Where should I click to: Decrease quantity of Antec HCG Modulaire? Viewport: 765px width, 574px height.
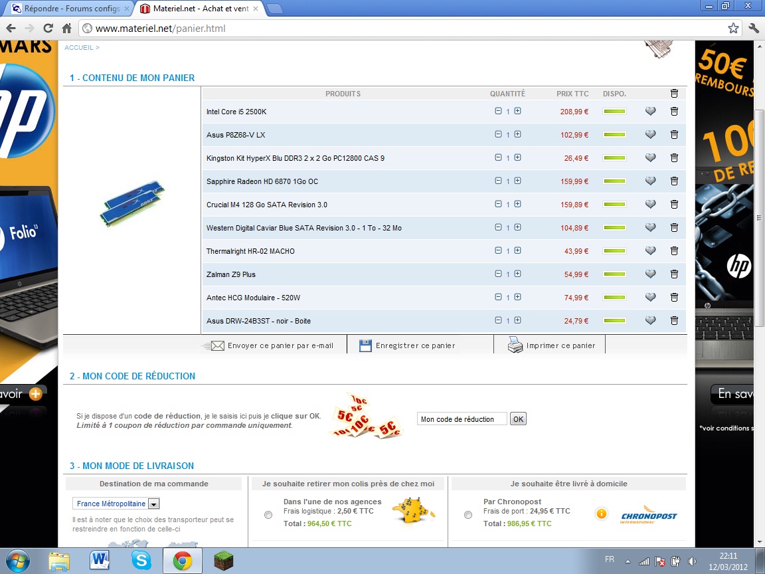point(498,297)
